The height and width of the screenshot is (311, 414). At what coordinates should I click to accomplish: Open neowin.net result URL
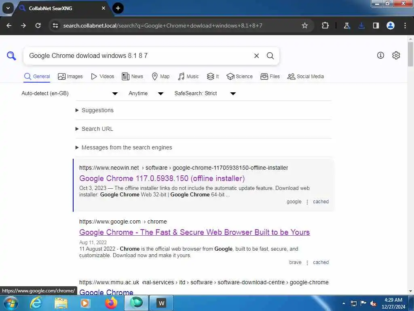(184, 168)
